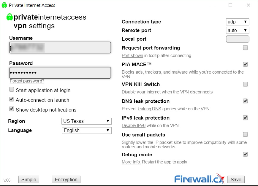
Task: Save the VPN settings
Action: [236, 179]
